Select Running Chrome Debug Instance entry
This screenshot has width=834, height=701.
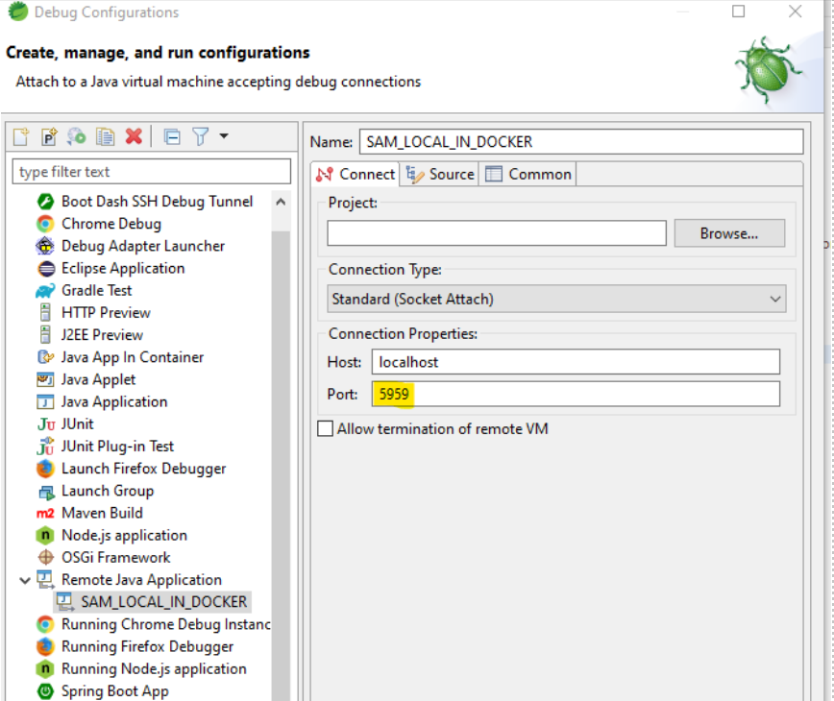[166, 624]
